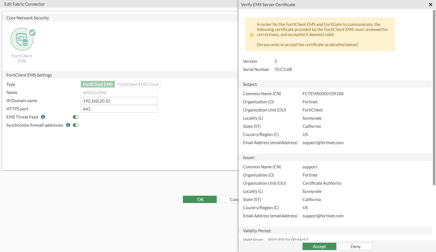Click the issuer Organization value Fortinet

point(310,175)
